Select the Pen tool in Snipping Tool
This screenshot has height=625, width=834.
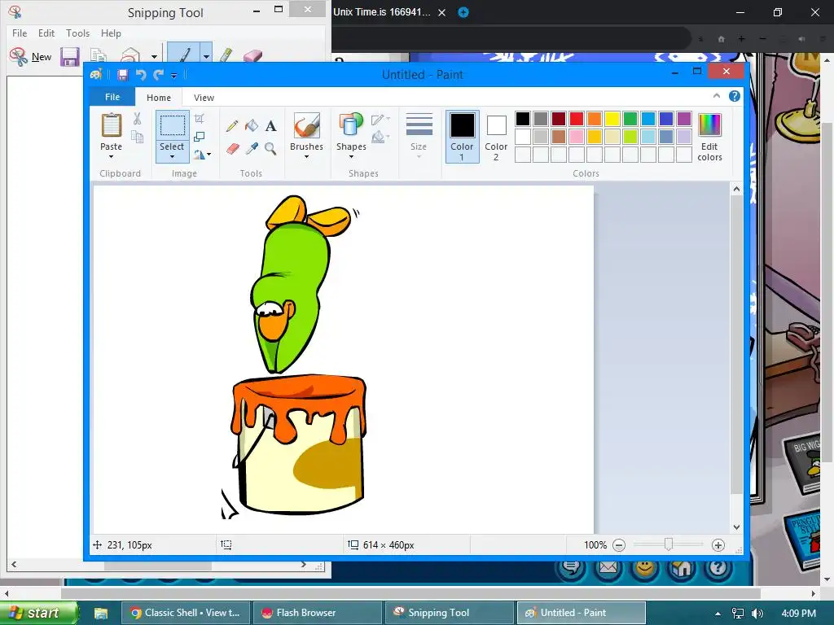pos(184,55)
